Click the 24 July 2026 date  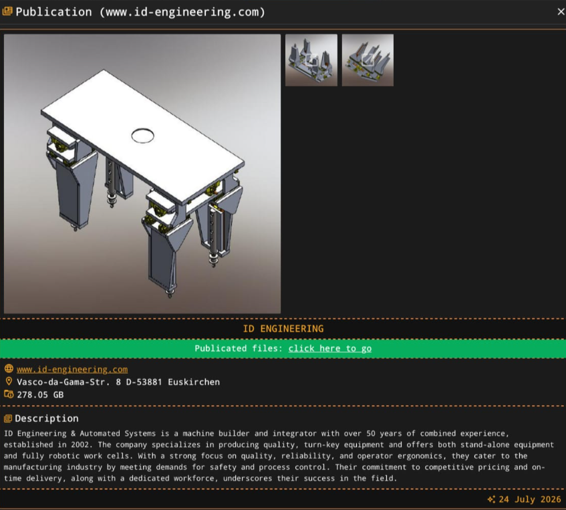[x=530, y=499]
